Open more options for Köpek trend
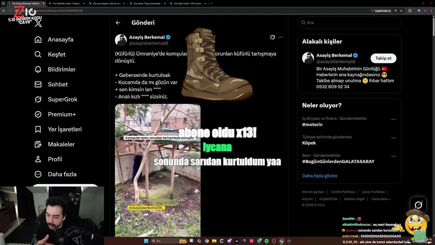The height and width of the screenshot is (245, 435). [394, 138]
